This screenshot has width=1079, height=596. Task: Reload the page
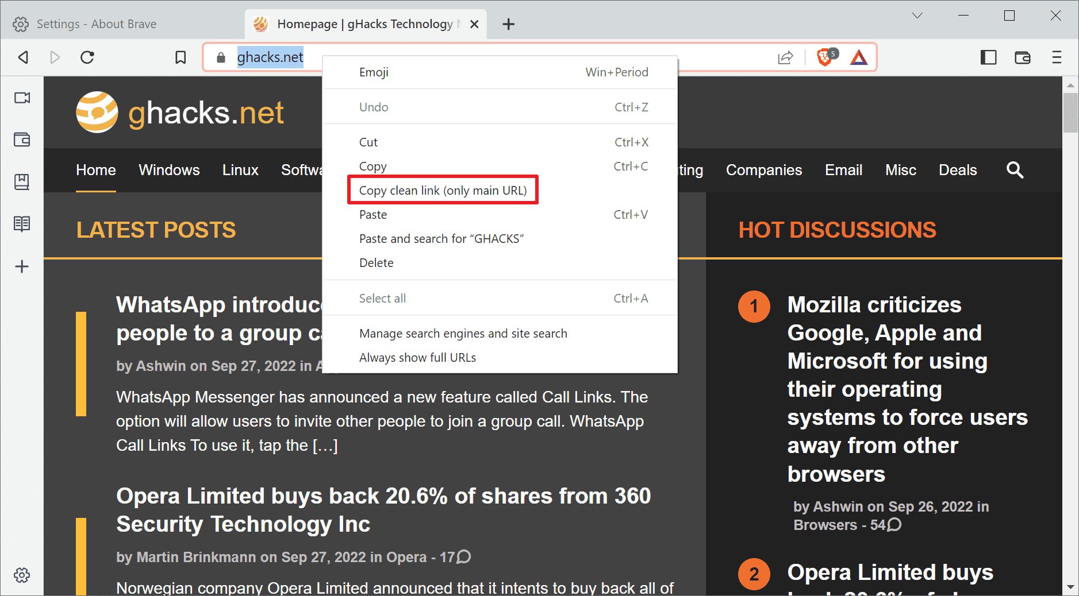pos(87,57)
